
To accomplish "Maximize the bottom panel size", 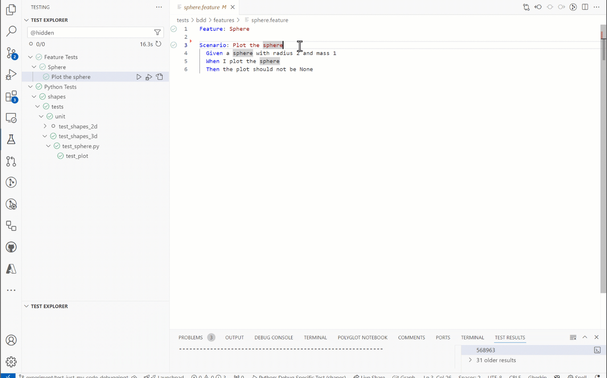I will pos(585,337).
